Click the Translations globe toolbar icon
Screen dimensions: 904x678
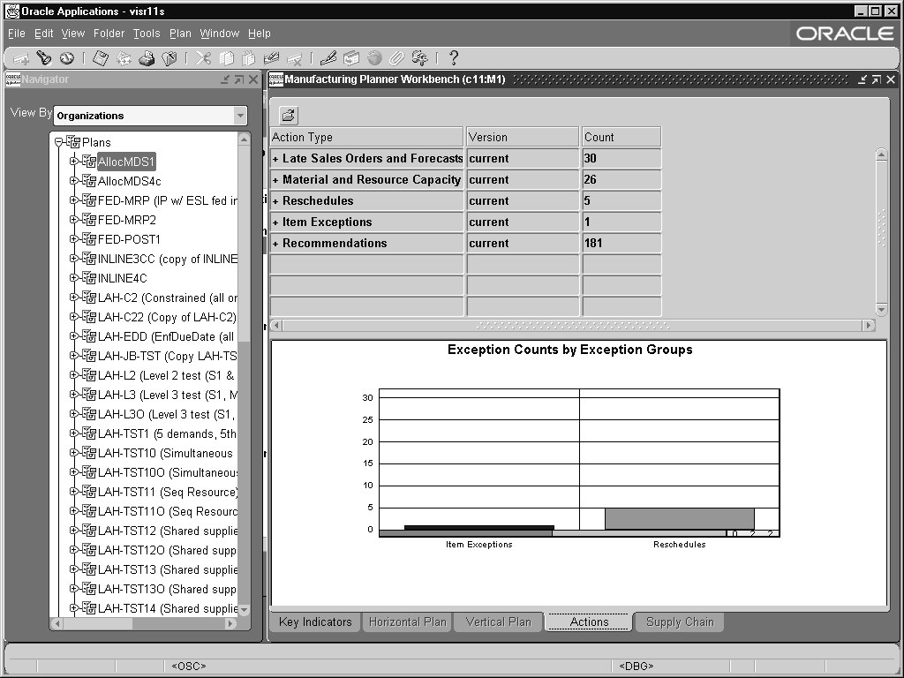[x=374, y=58]
